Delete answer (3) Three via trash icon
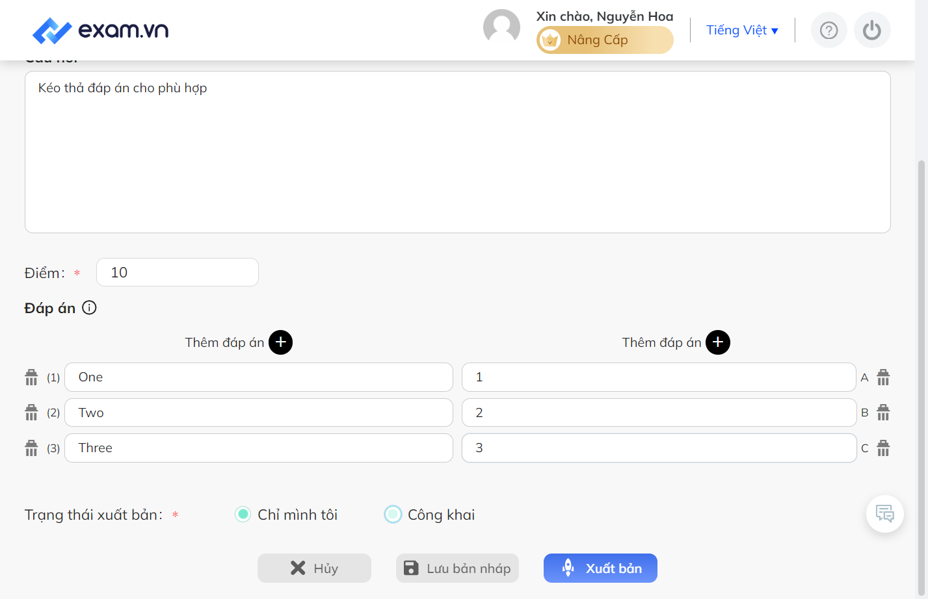The width and height of the screenshot is (928, 599). (x=31, y=448)
